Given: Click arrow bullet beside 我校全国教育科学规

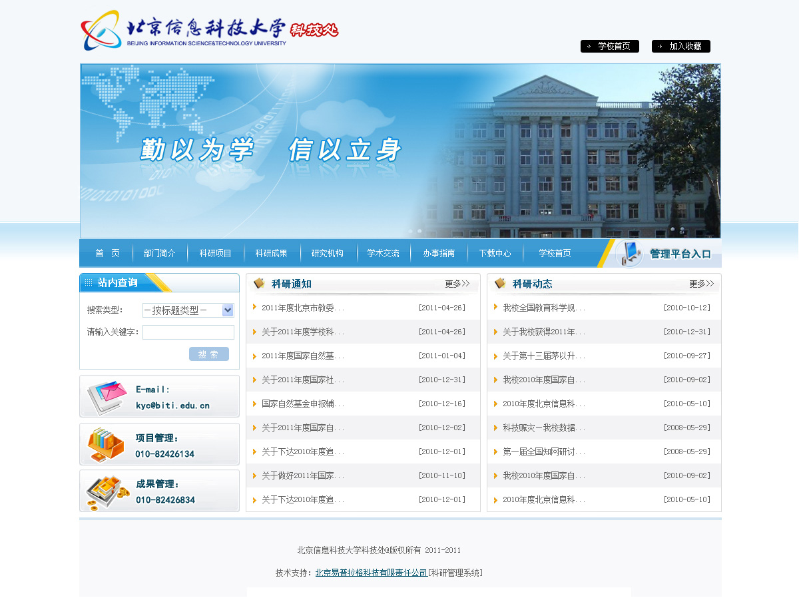Looking at the screenshot, I should [x=496, y=307].
